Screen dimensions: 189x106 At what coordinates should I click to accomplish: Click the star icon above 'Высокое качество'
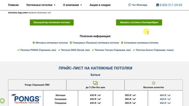pyautogui.click(x=154, y=83)
